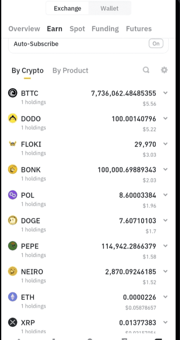Go to the Futures tab
This screenshot has width=180, height=340.
coord(139,29)
